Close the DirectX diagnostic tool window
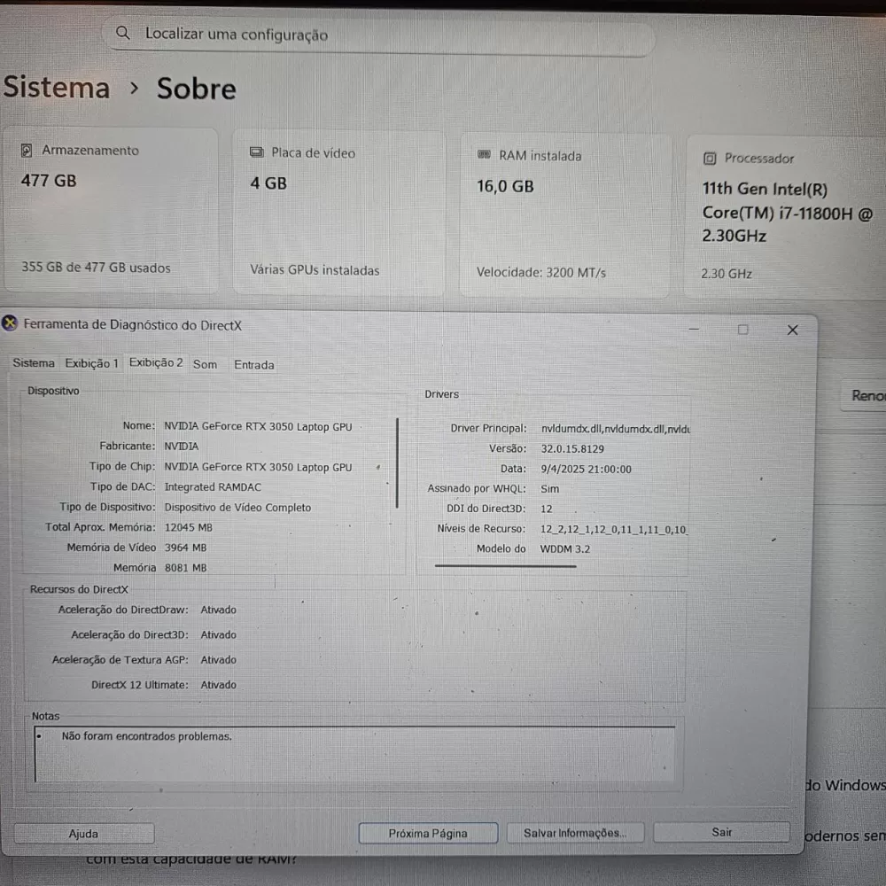886x886 pixels. (x=792, y=330)
